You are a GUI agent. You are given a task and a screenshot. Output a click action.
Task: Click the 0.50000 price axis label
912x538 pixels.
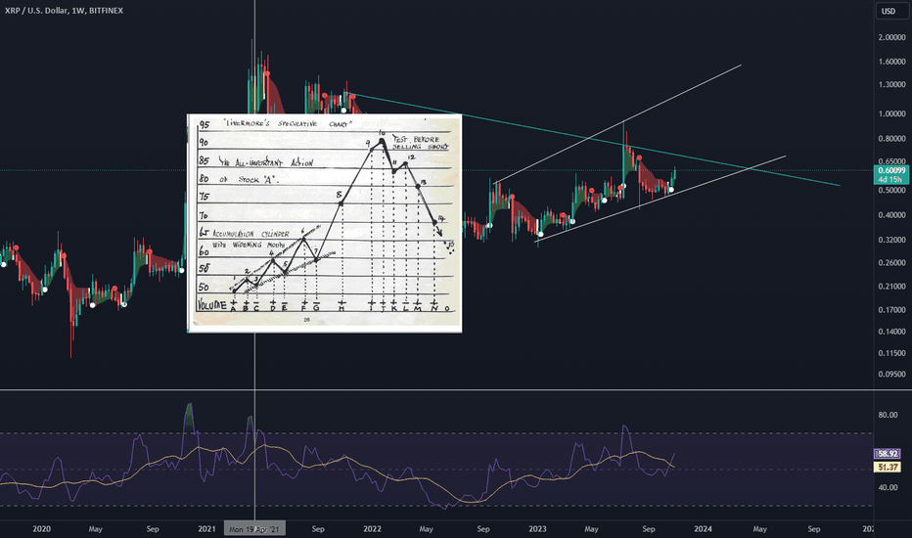point(891,190)
